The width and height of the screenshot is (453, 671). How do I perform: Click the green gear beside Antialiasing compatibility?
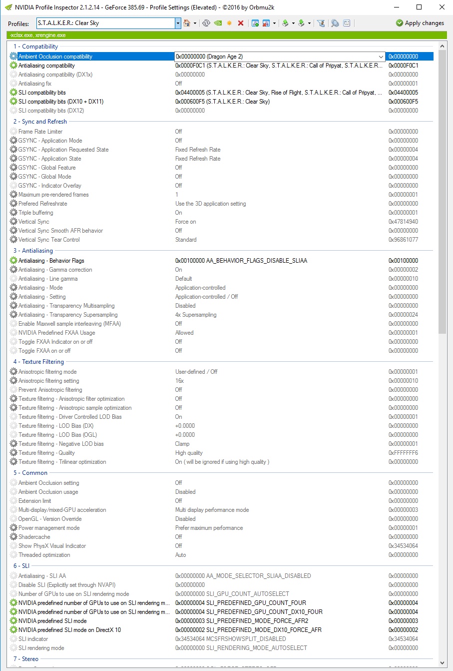click(x=13, y=66)
